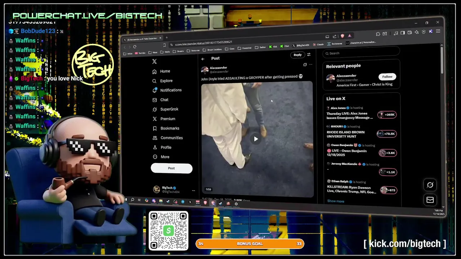Open Communities in the X sidebar
This screenshot has width=461, height=259.
coord(167,138)
